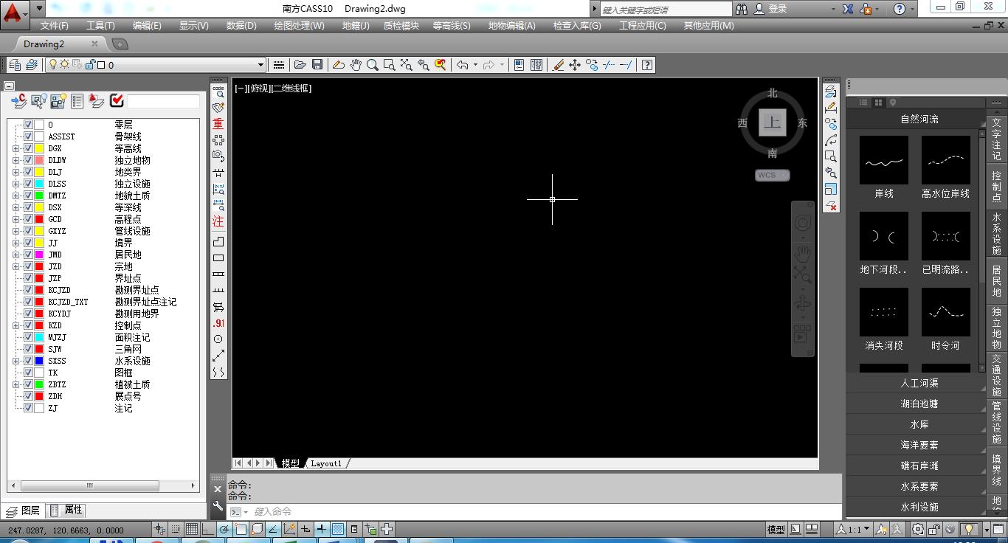Screen dimensions: 1008x543
Task: Select the 居民地 side tab
Action: click(997, 280)
